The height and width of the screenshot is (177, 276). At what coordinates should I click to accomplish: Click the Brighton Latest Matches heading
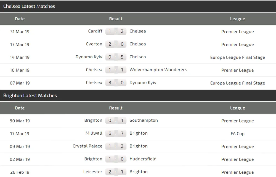pyautogui.click(x=30, y=96)
